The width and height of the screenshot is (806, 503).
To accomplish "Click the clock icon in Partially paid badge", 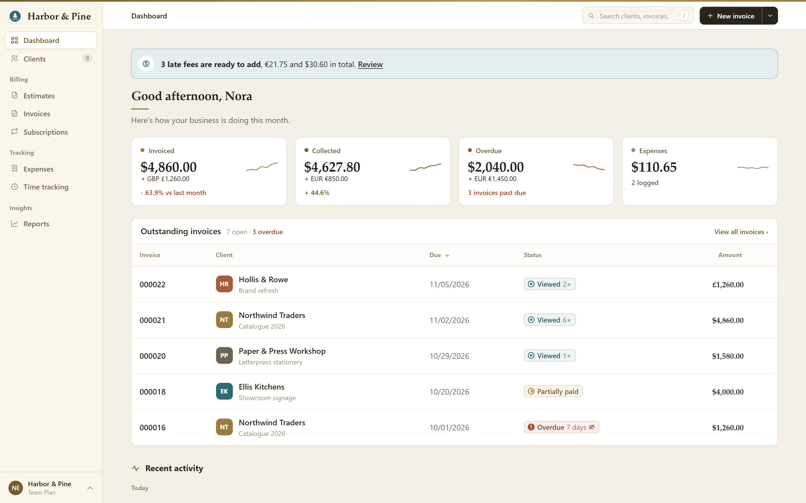I will pos(531,391).
